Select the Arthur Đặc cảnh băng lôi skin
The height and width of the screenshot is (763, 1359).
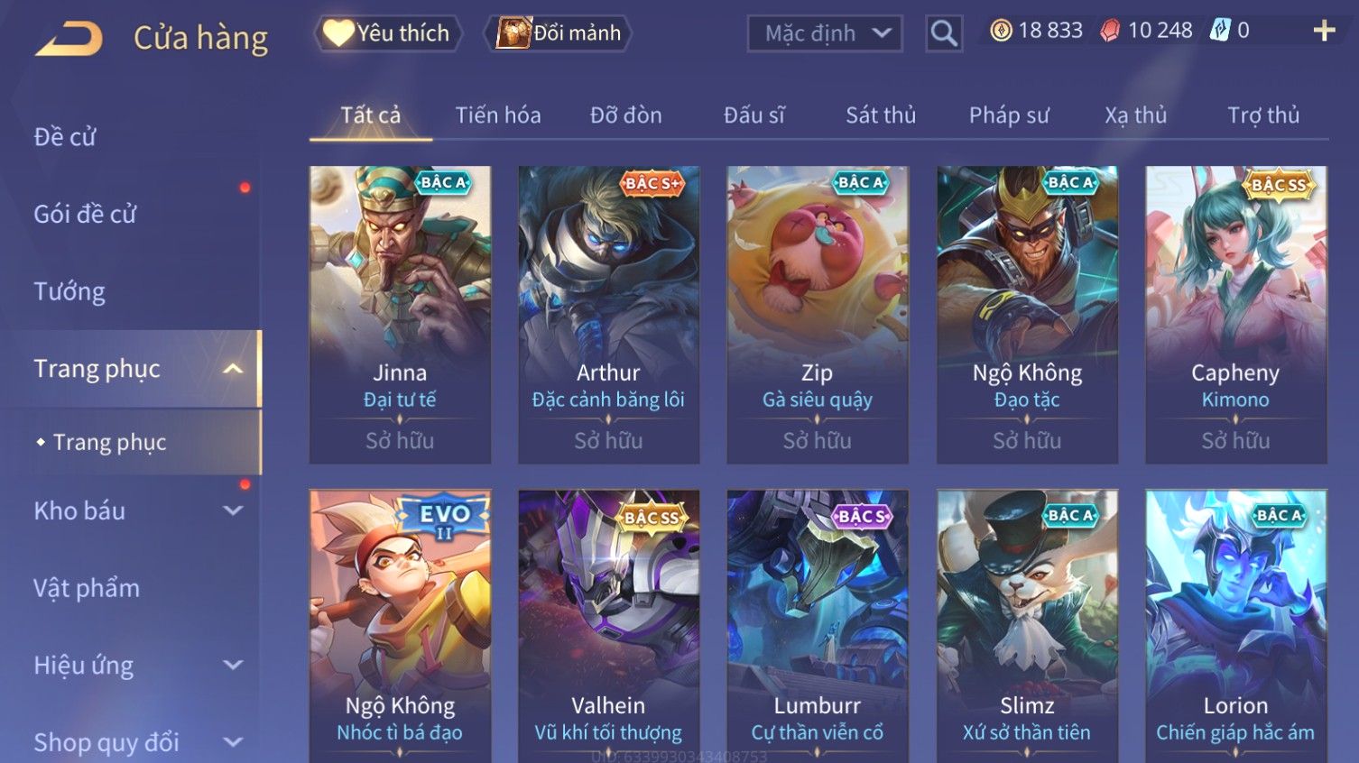608,315
